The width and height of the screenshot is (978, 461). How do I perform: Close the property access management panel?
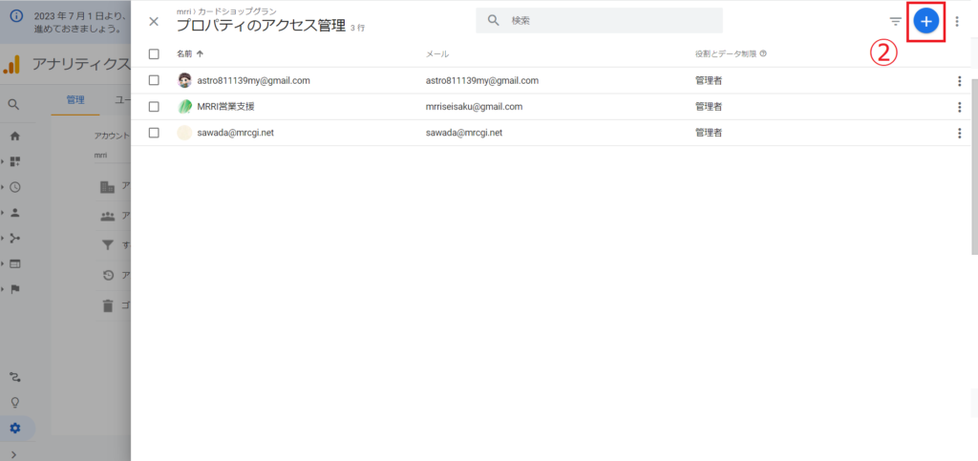click(x=154, y=21)
